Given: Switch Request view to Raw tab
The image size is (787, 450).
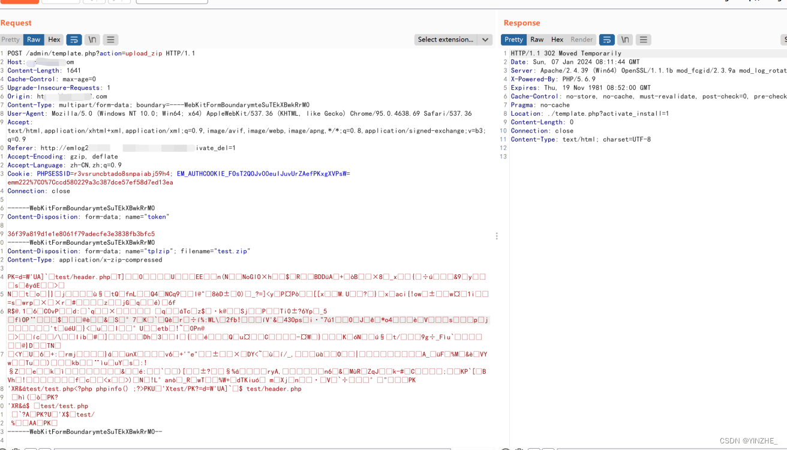Looking at the screenshot, I should 34,40.
